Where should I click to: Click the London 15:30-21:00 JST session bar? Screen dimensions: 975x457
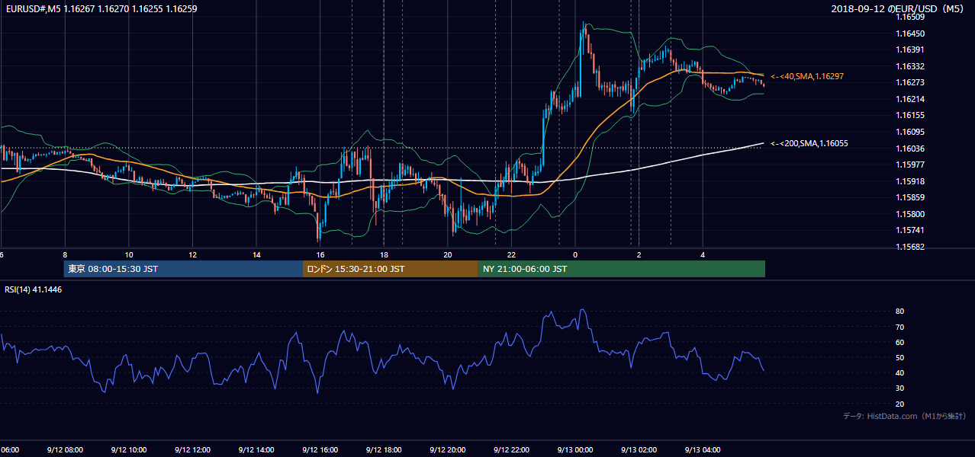pyautogui.click(x=391, y=269)
